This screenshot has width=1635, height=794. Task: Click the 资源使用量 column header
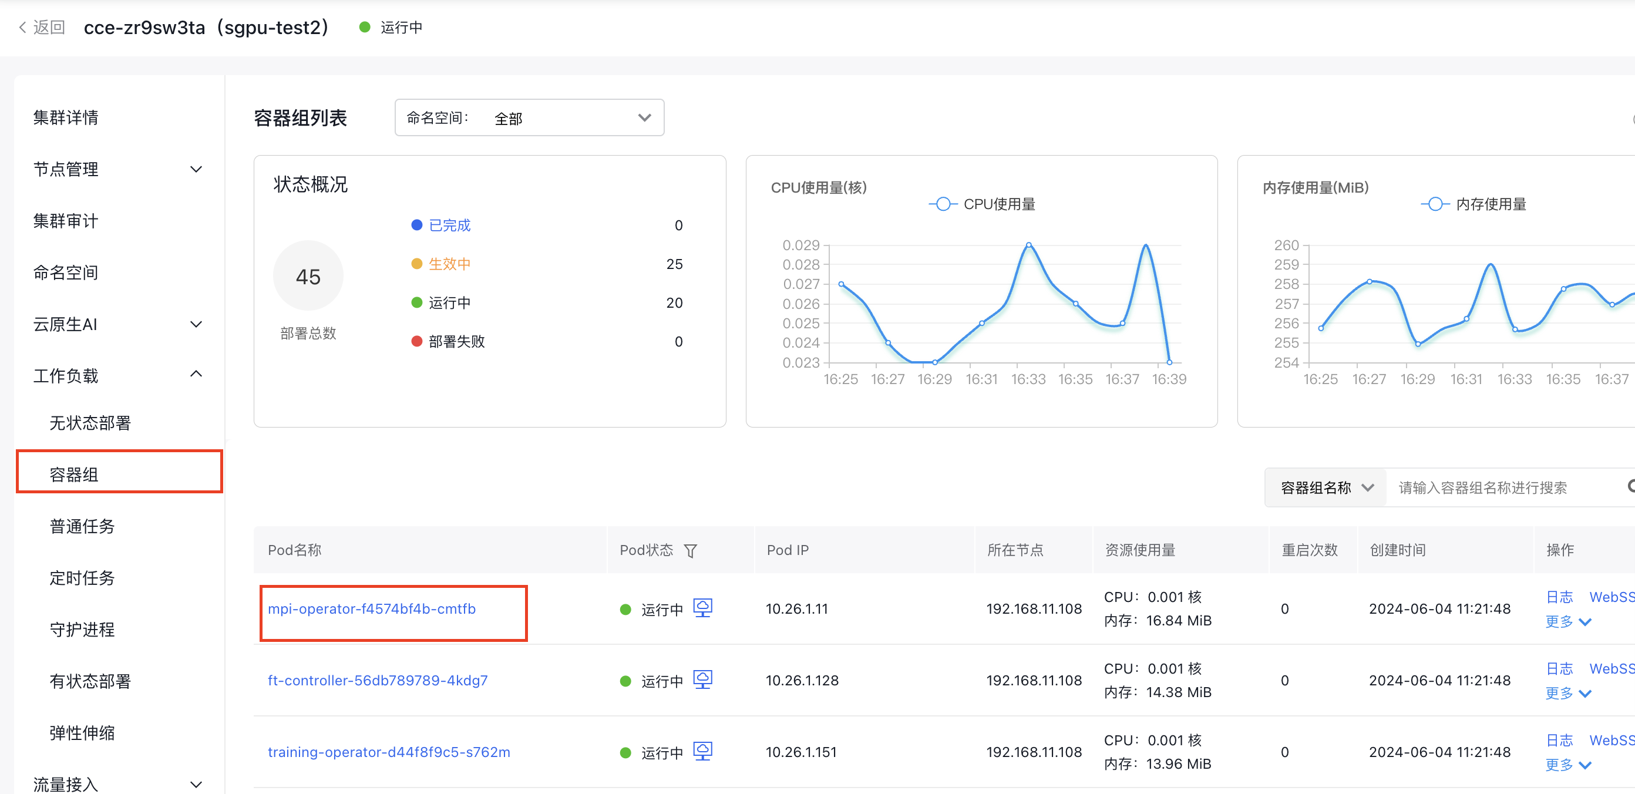[1140, 550]
